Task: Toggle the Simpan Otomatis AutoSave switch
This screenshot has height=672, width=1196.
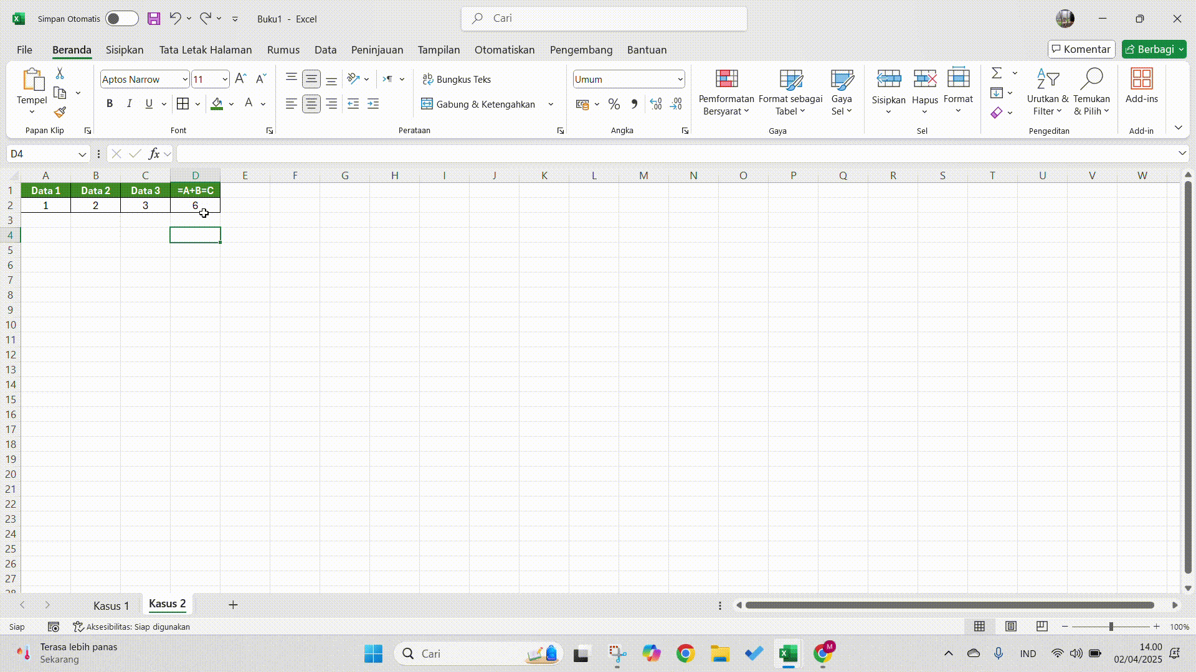Action: pyautogui.click(x=121, y=19)
